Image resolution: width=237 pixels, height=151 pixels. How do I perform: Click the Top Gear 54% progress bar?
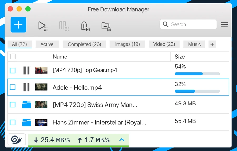197,74
